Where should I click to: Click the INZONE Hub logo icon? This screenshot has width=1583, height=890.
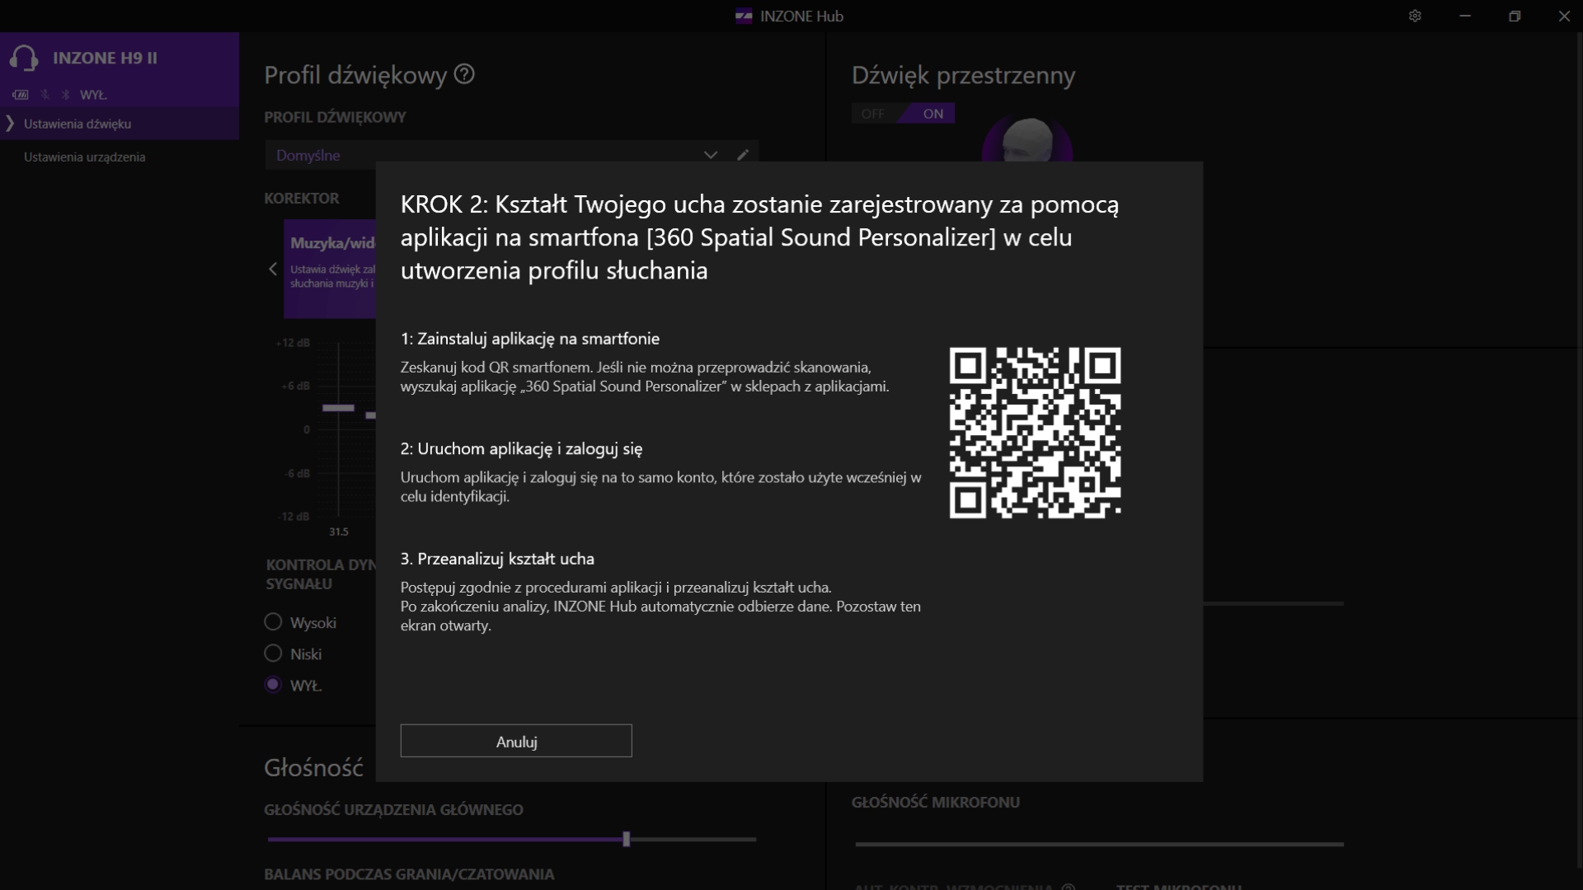744,16
